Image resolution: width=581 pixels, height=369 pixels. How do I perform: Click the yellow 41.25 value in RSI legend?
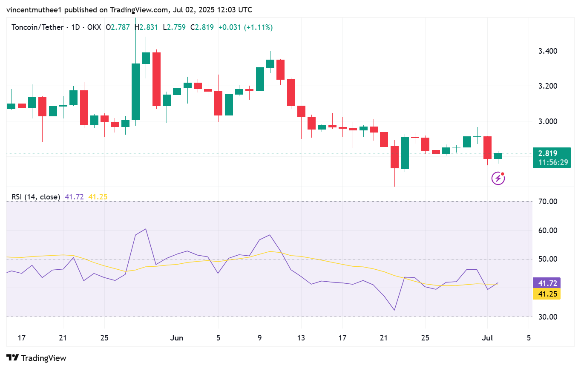point(98,197)
